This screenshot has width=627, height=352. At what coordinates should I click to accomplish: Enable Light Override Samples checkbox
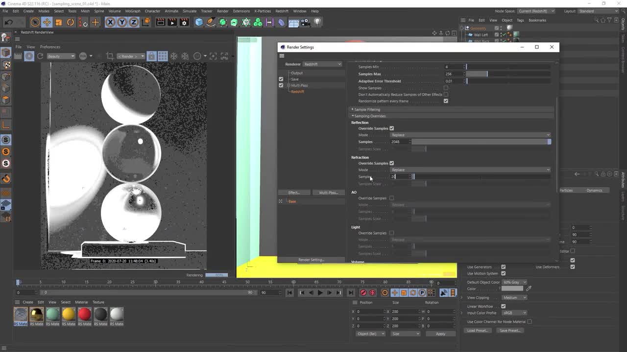pyautogui.click(x=391, y=233)
